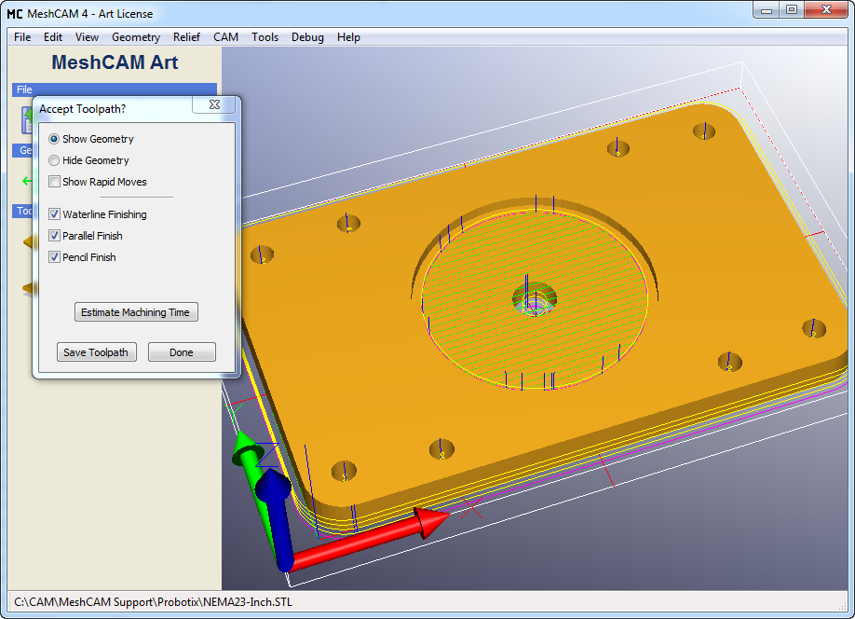Click the Save Toolpath button
855x619 pixels.
96,352
